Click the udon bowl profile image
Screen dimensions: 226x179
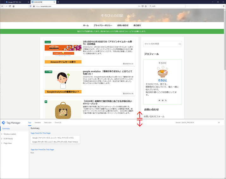click(x=162, y=72)
